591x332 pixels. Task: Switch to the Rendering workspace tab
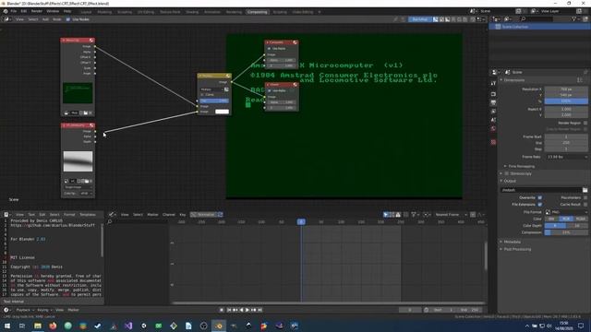tap(234, 12)
